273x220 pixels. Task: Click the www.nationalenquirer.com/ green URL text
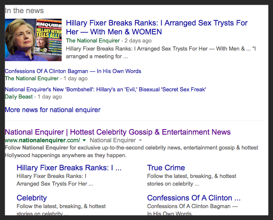coord(43,140)
